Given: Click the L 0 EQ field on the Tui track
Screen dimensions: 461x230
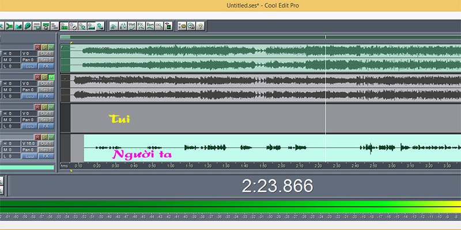Looking at the screenshot, I should 11,126.
